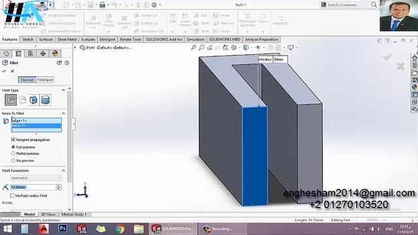Open the Symmetric fillet method dropdown
The width and height of the screenshot is (418, 235).
click(36, 178)
